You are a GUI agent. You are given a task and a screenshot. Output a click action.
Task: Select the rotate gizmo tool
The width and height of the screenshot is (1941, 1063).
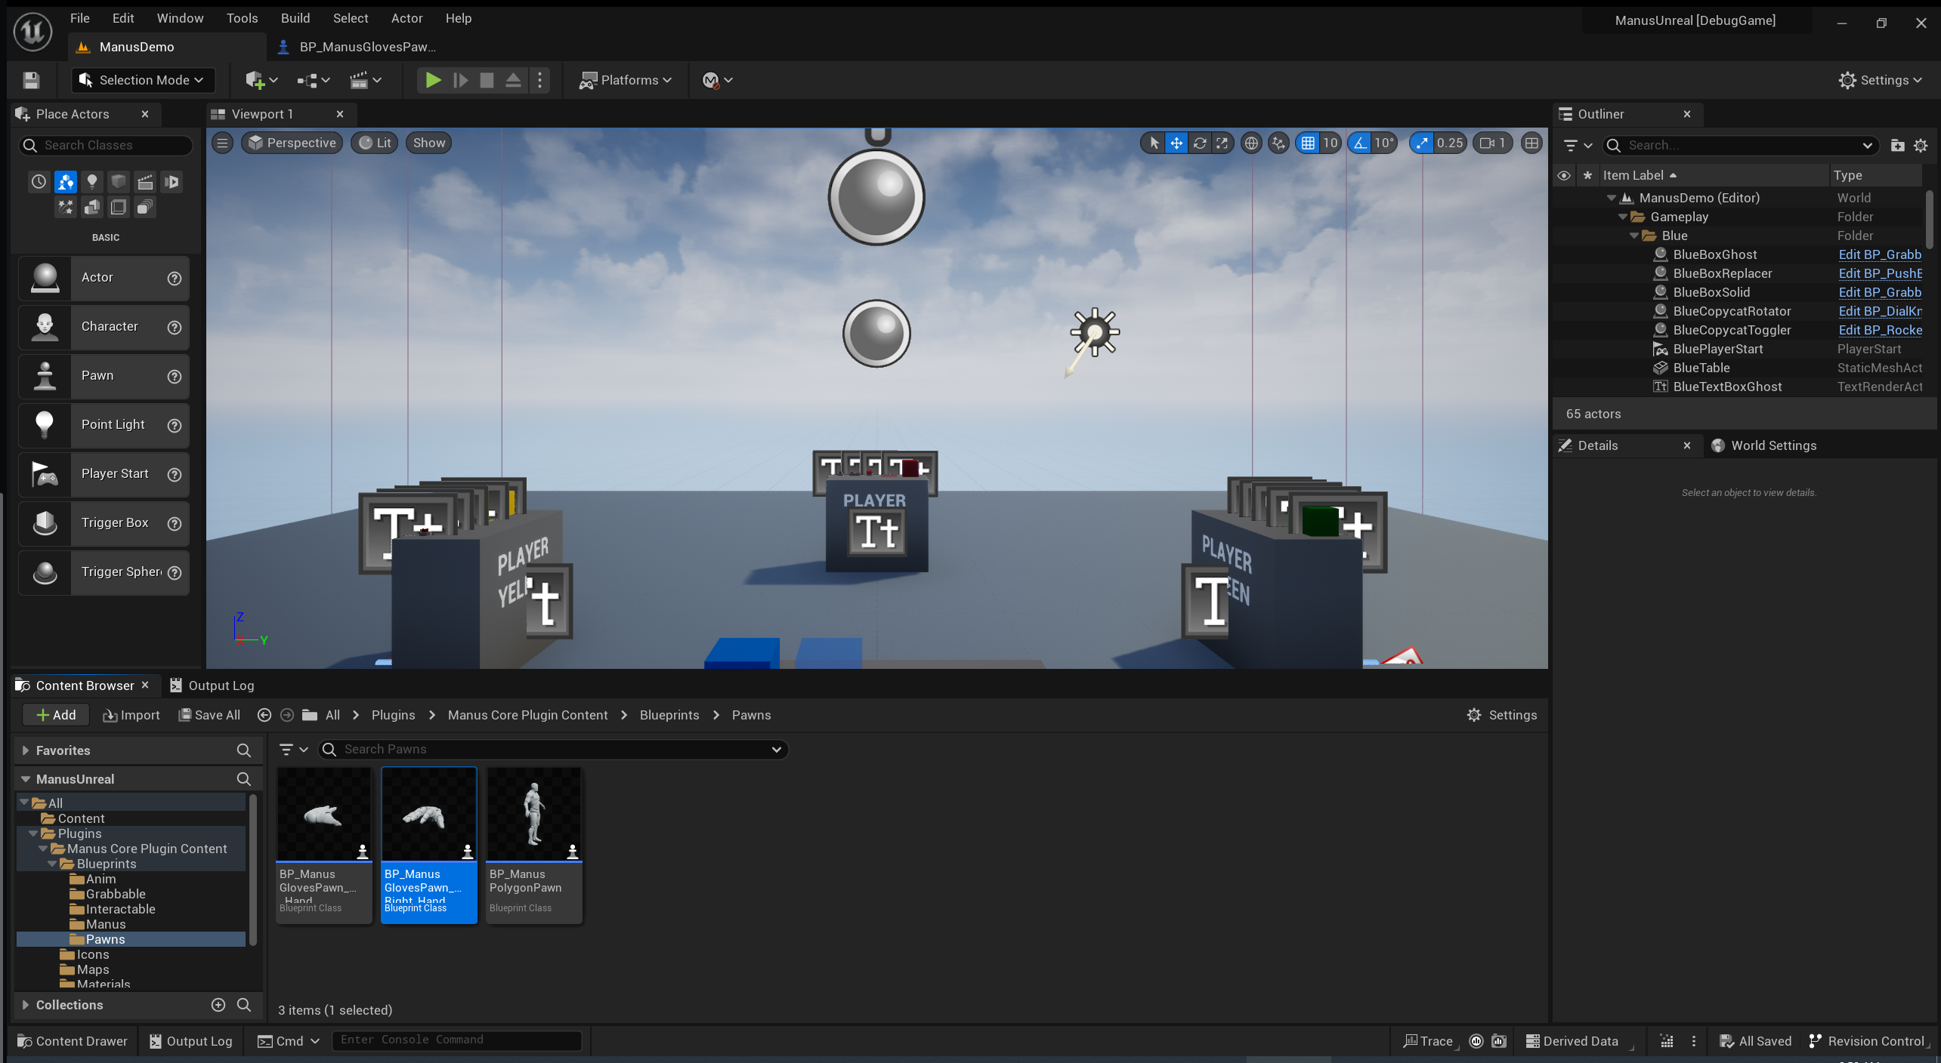(1199, 143)
